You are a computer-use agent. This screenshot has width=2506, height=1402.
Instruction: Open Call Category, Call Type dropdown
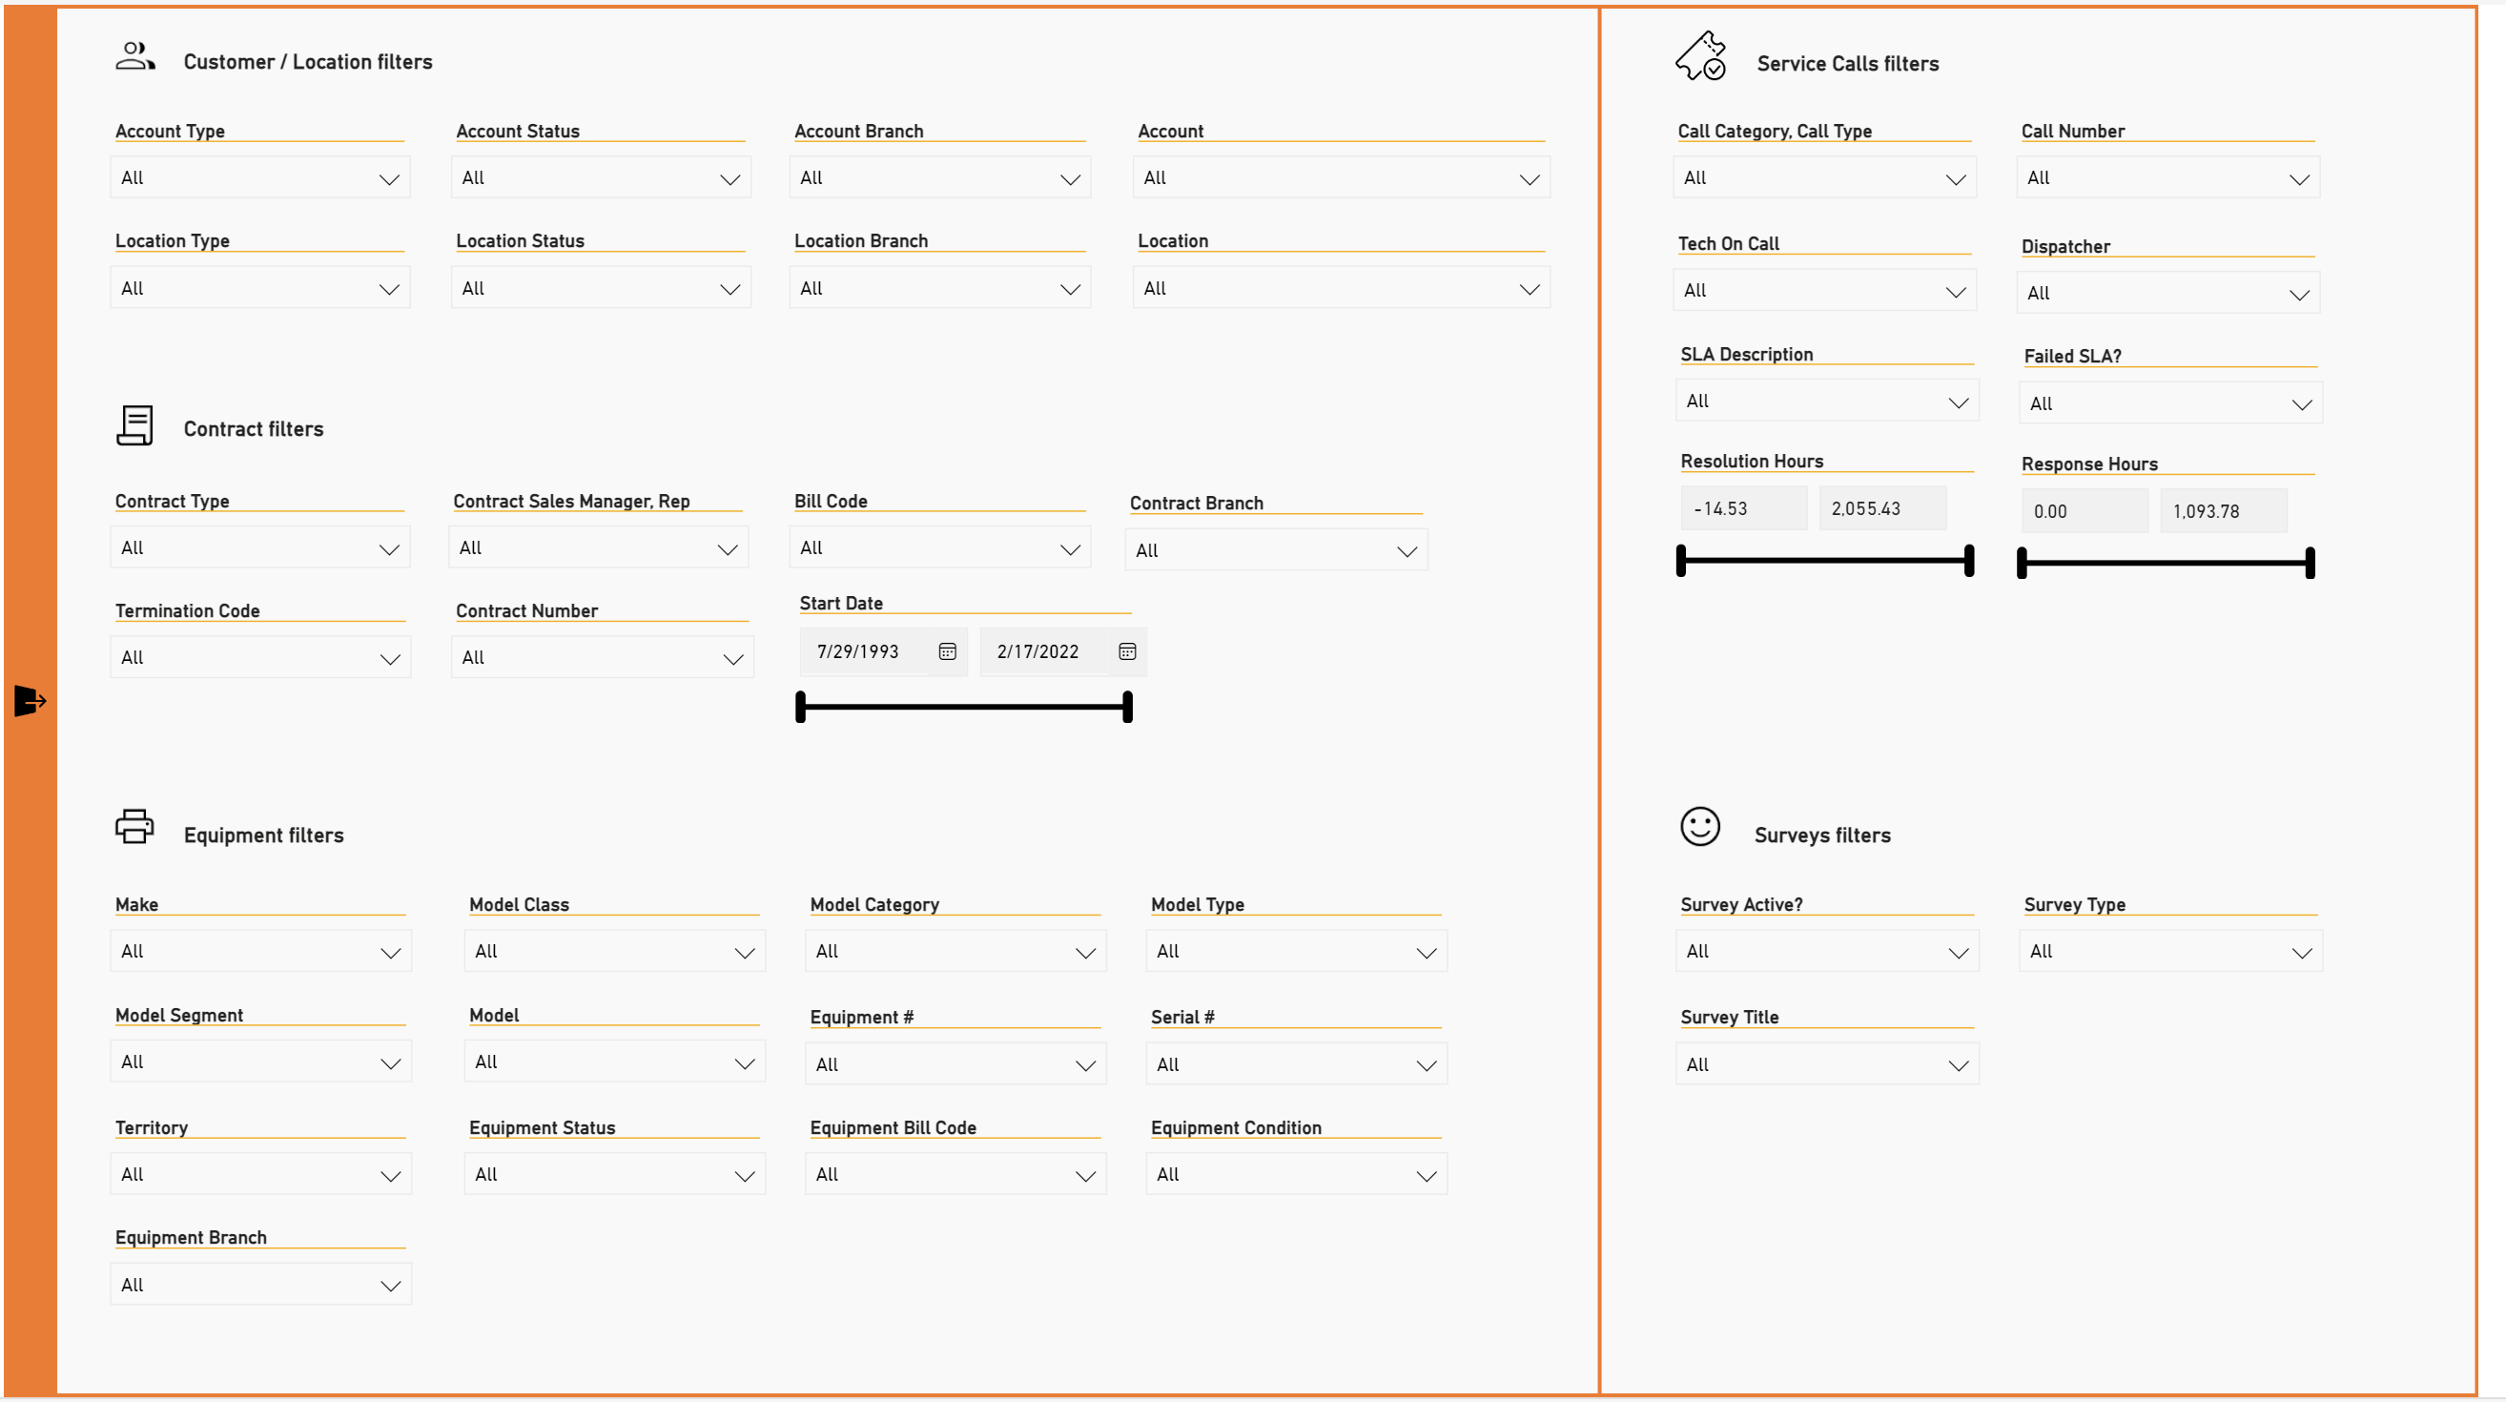point(1825,178)
